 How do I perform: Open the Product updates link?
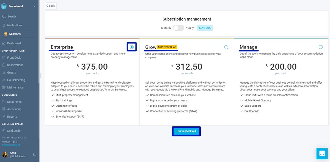(x=11, y=145)
